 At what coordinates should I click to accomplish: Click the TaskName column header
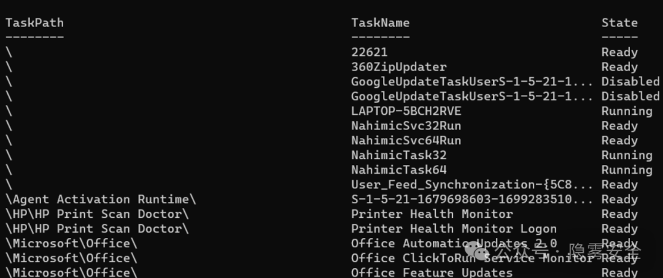point(380,23)
